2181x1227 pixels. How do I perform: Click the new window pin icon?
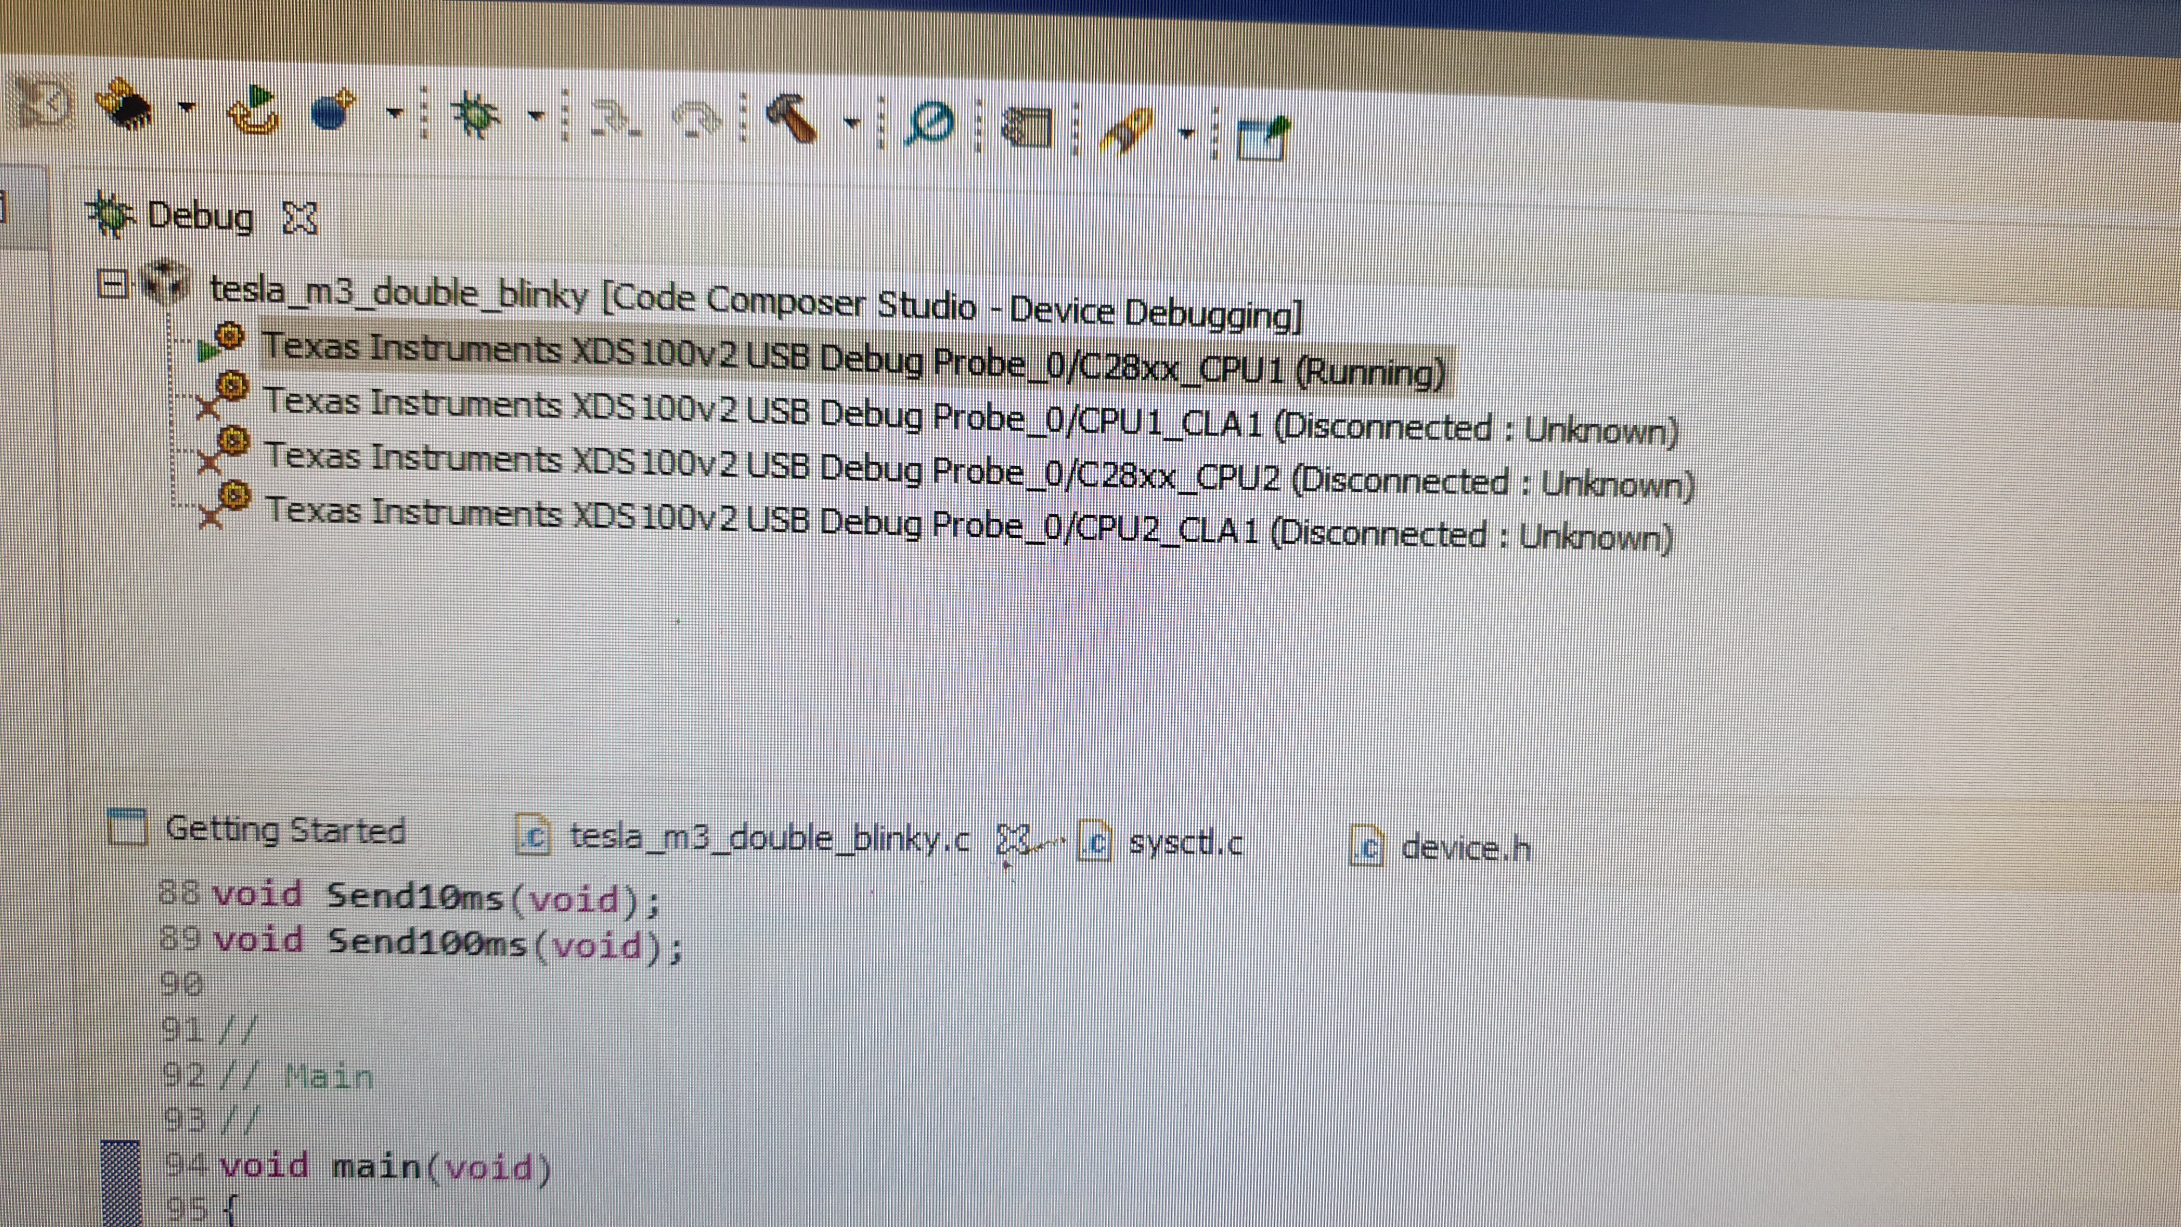(1263, 138)
